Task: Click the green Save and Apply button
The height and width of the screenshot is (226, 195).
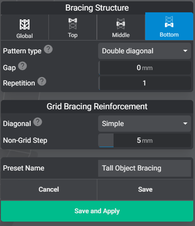Action: (x=97, y=211)
